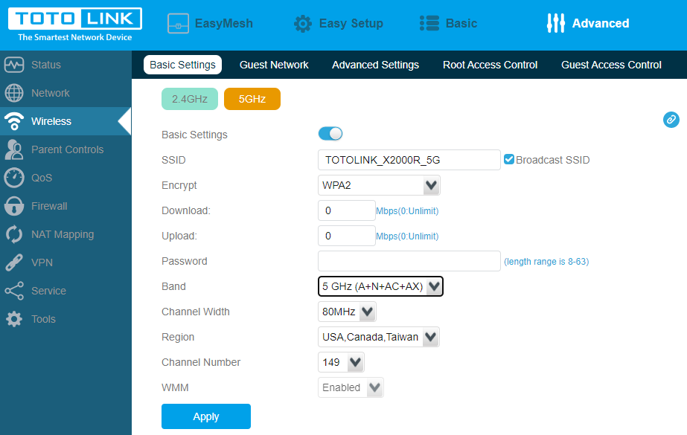The image size is (687, 435).
Task: Open Tools using the gear icon
Action: (14, 319)
